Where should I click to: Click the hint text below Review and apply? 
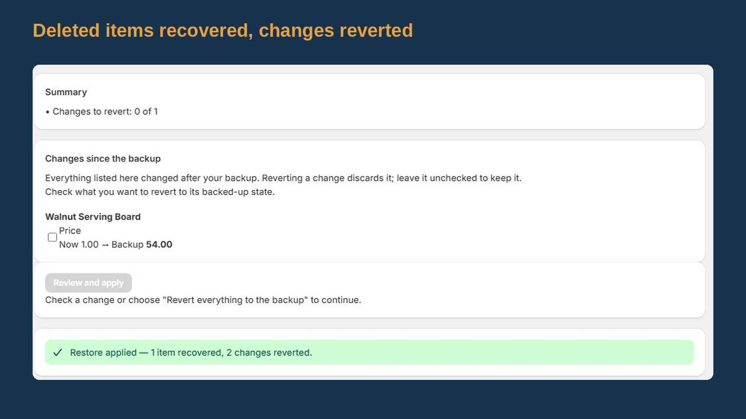point(203,300)
